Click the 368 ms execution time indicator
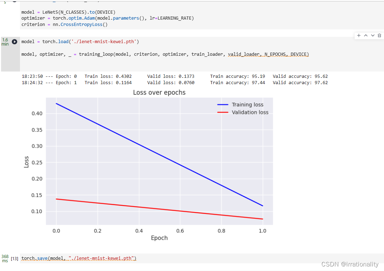384x271 pixels. click(x=5, y=258)
